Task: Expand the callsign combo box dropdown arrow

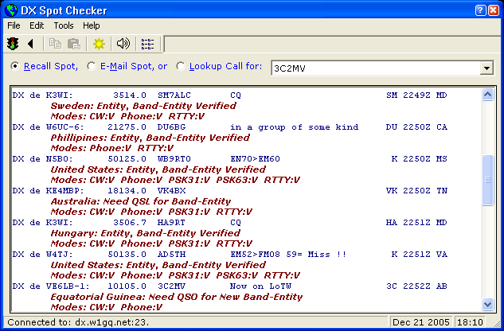Action: click(487, 68)
